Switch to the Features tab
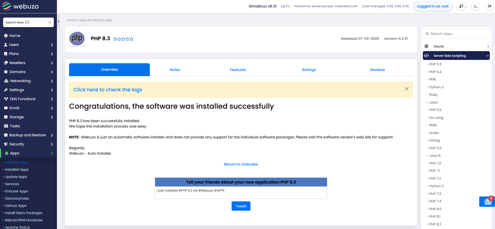This screenshot has height=229, width=495. coord(238,70)
